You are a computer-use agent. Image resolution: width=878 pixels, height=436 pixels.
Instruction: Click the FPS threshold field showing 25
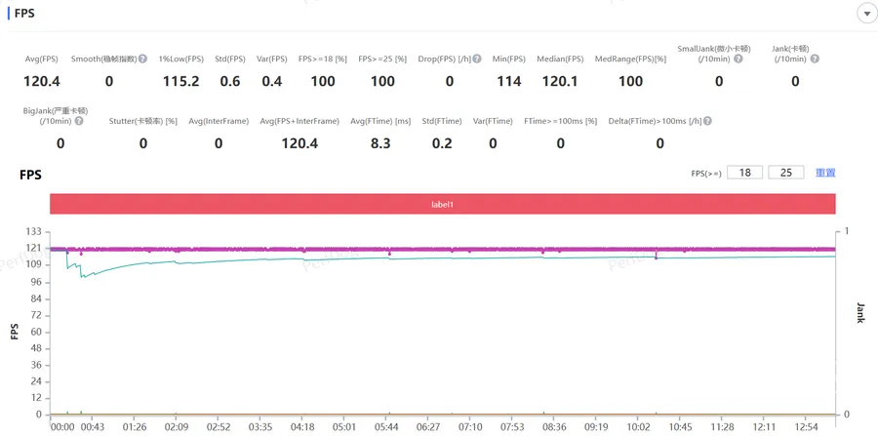click(x=786, y=173)
